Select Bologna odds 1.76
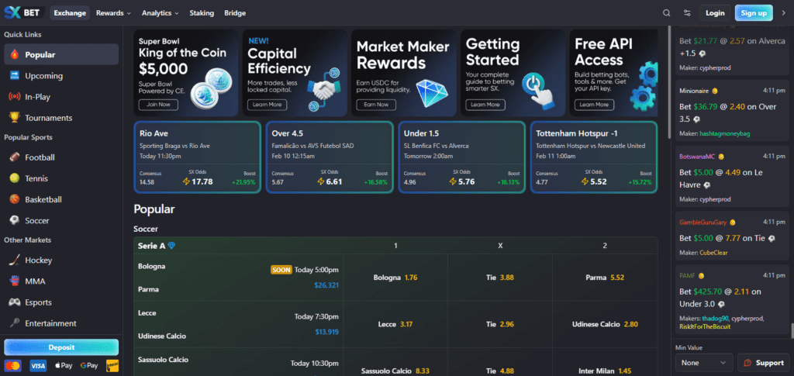This screenshot has height=376, width=794. tap(395, 278)
